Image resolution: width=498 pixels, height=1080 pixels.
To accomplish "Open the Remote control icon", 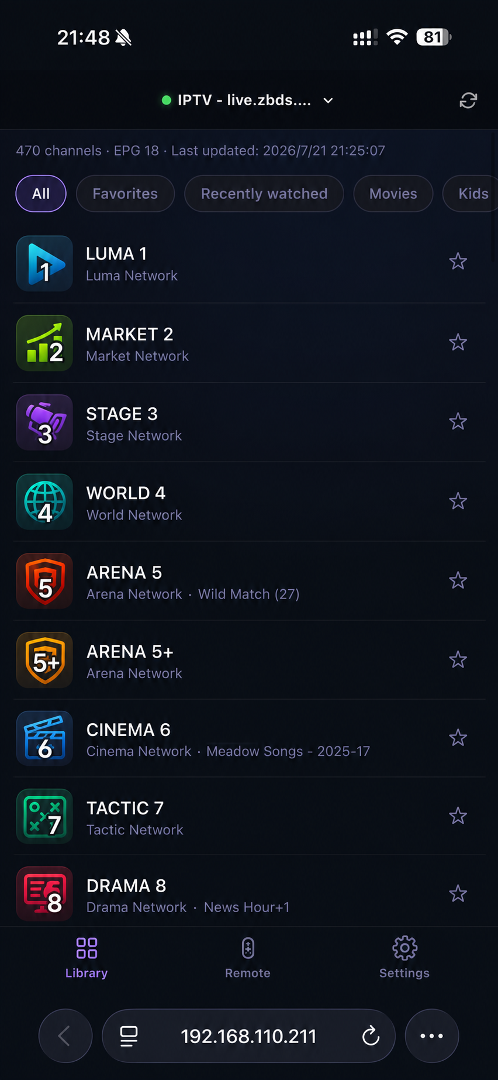I will tap(248, 948).
